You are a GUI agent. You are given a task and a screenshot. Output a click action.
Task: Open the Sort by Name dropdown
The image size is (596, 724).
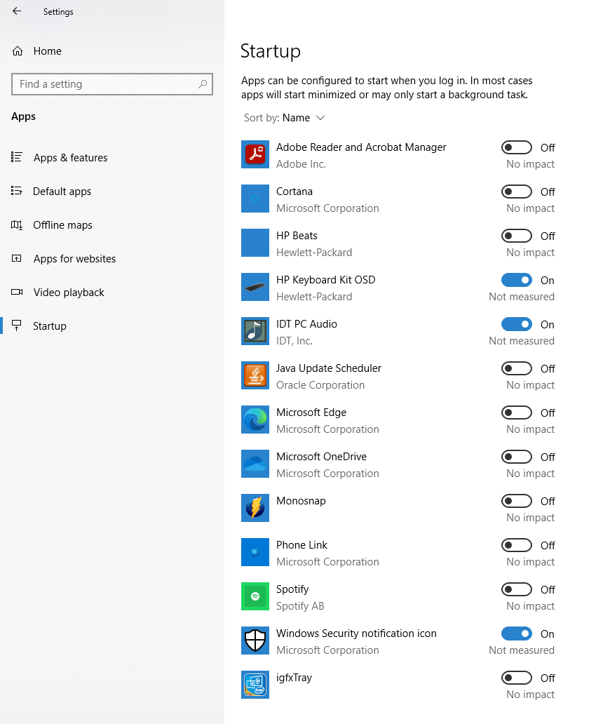285,118
